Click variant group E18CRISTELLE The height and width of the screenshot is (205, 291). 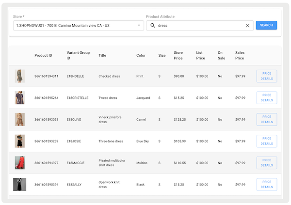click(x=78, y=98)
